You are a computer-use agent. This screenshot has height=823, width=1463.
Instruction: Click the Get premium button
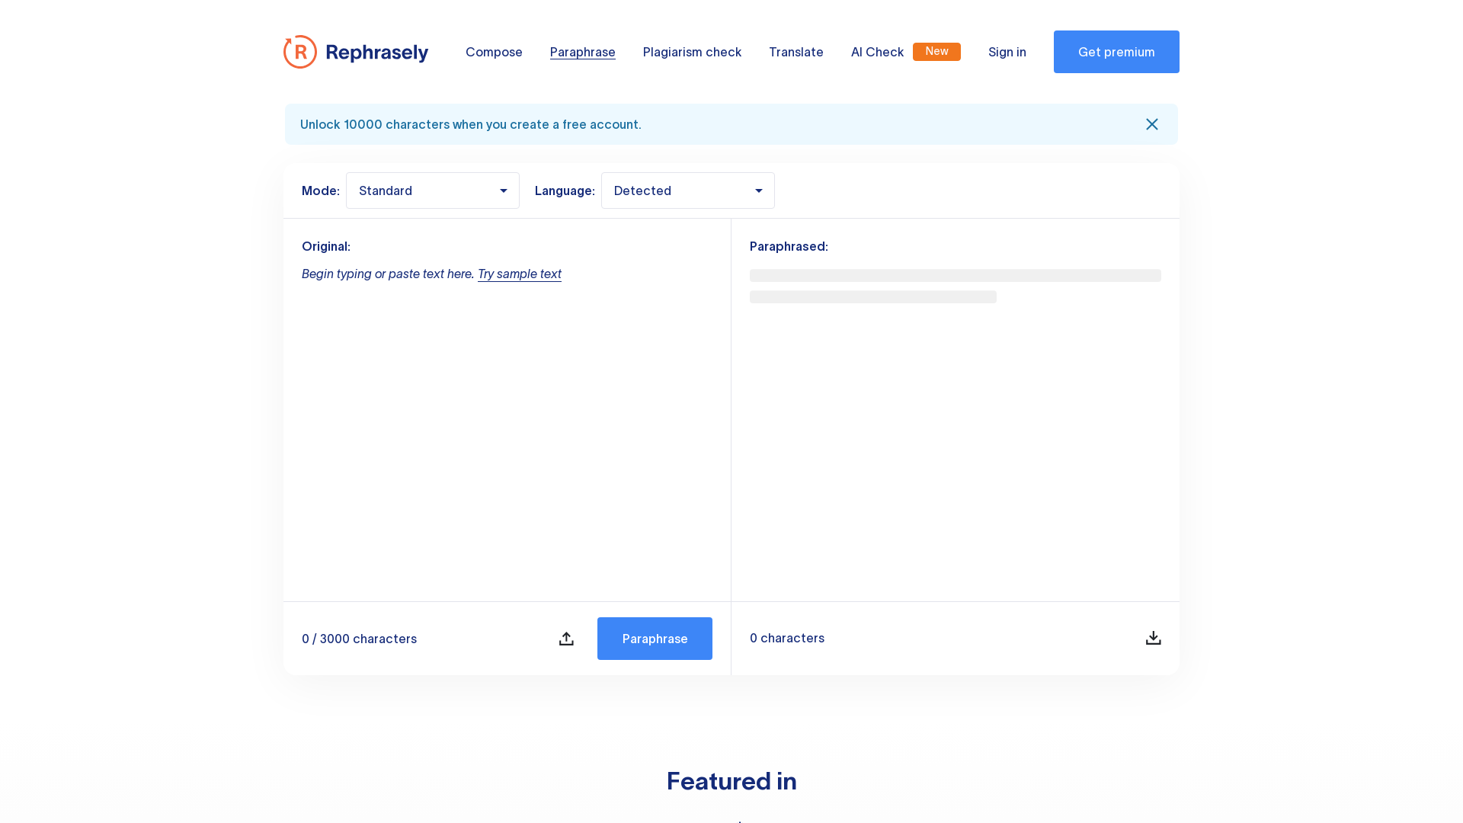(1116, 52)
